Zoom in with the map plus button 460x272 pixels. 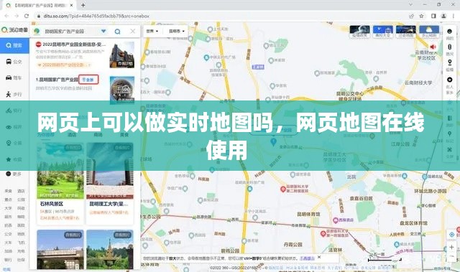[451, 247]
